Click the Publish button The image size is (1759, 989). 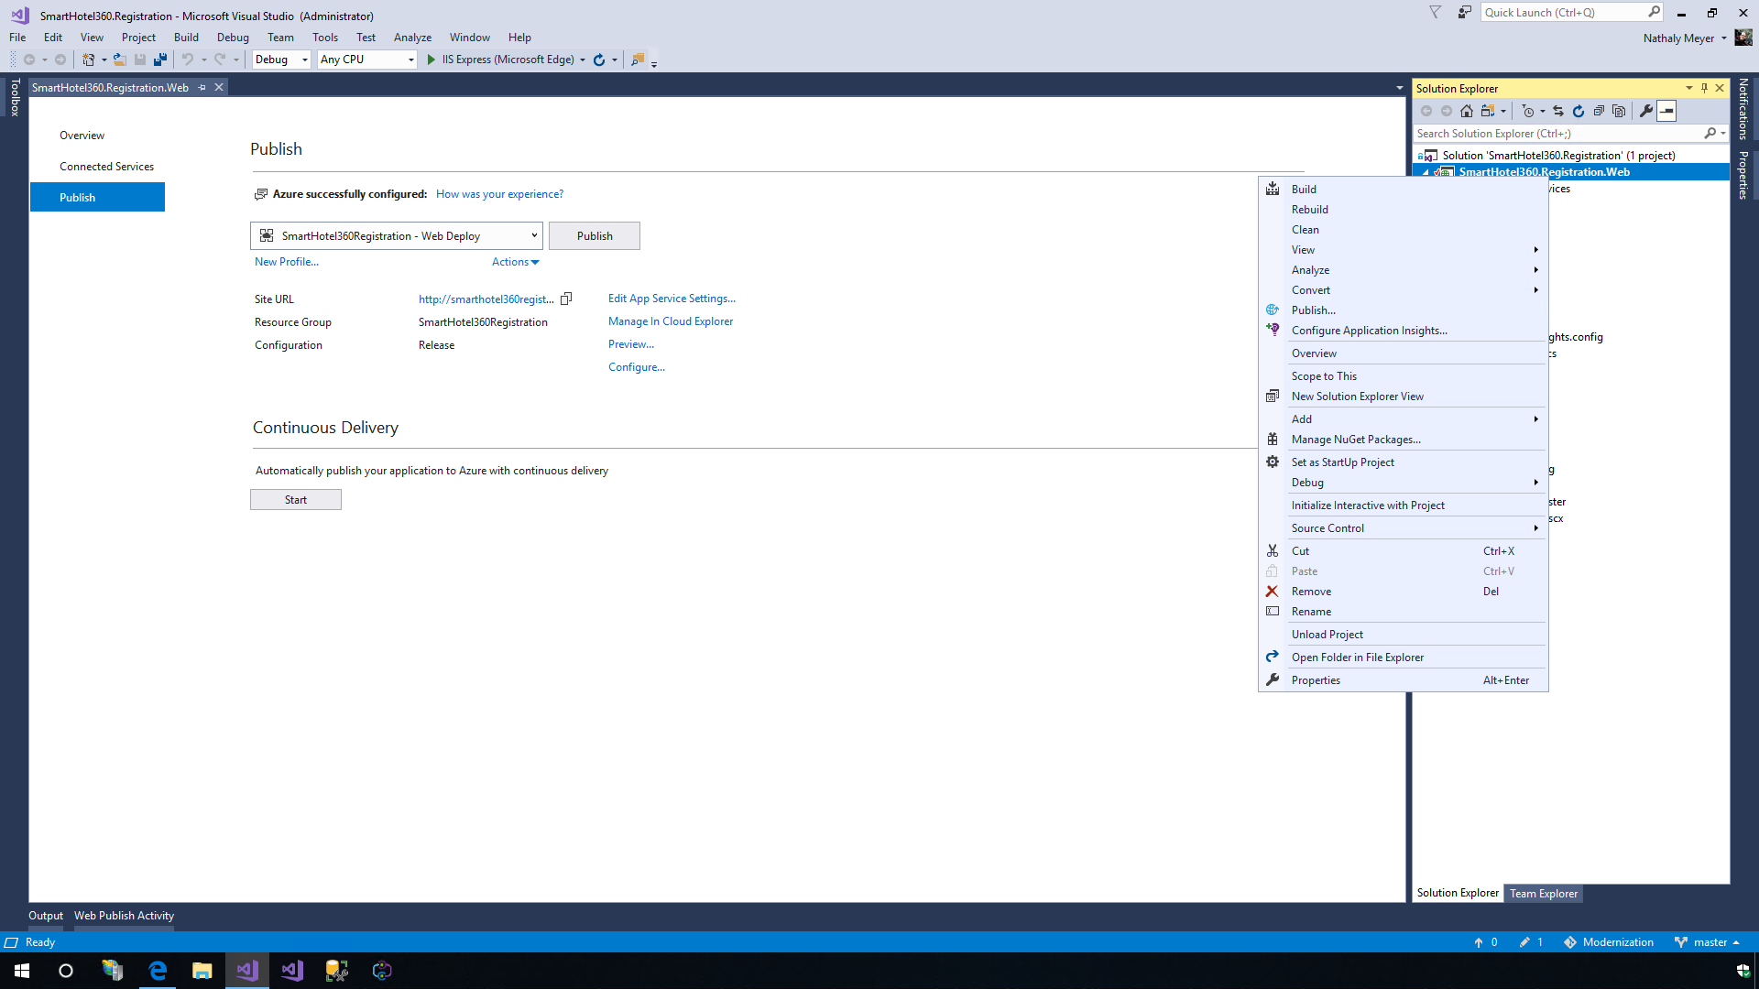click(x=594, y=236)
